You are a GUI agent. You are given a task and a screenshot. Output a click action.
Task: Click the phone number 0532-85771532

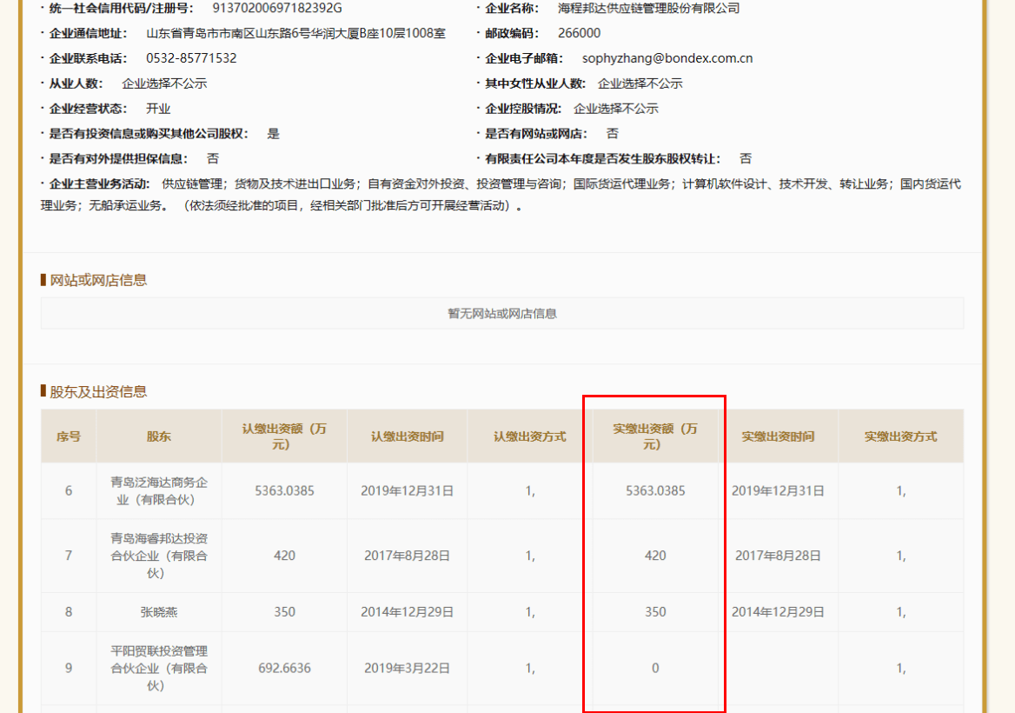[191, 58]
